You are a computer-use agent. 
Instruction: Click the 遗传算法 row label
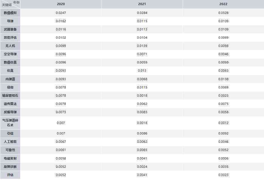pyautogui.click(x=10, y=104)
